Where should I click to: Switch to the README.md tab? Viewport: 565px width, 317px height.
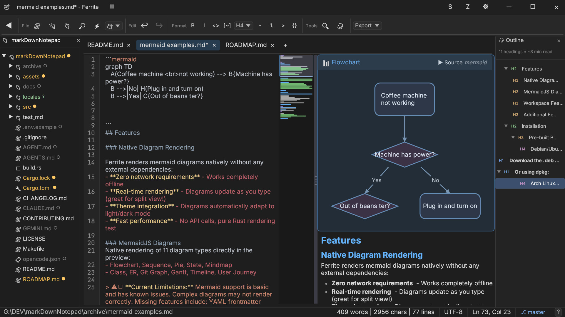coord(105,45)
